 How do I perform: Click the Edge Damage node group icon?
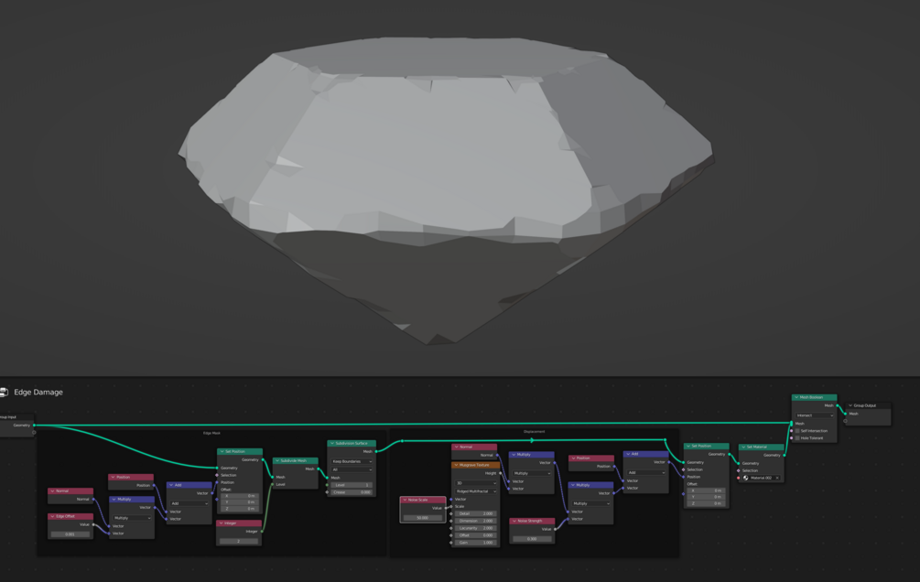(4, 392)
